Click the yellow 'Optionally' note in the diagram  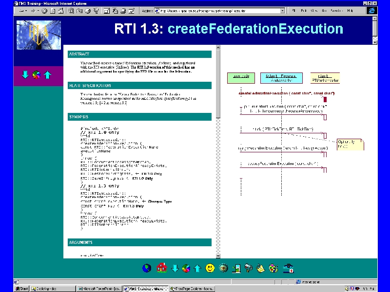coord(351,144)
